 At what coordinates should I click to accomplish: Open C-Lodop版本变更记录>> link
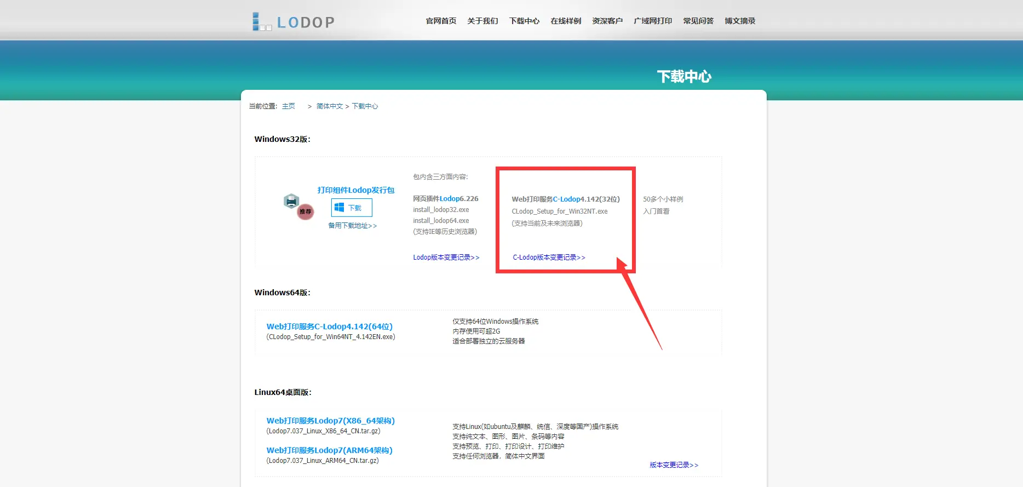pos(549,257)
